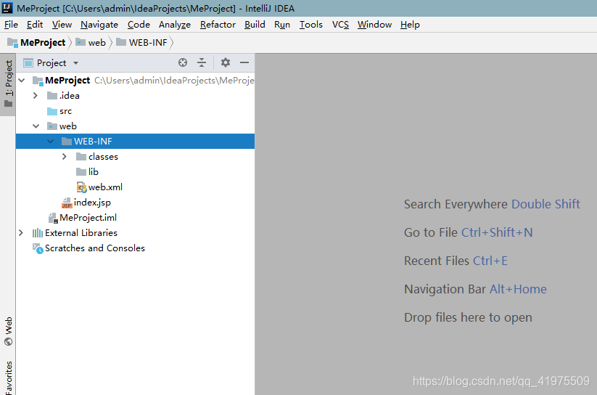Click the index.jsp file icon
The width and height of the screenshot is (597, 395).
pos(67,203)
